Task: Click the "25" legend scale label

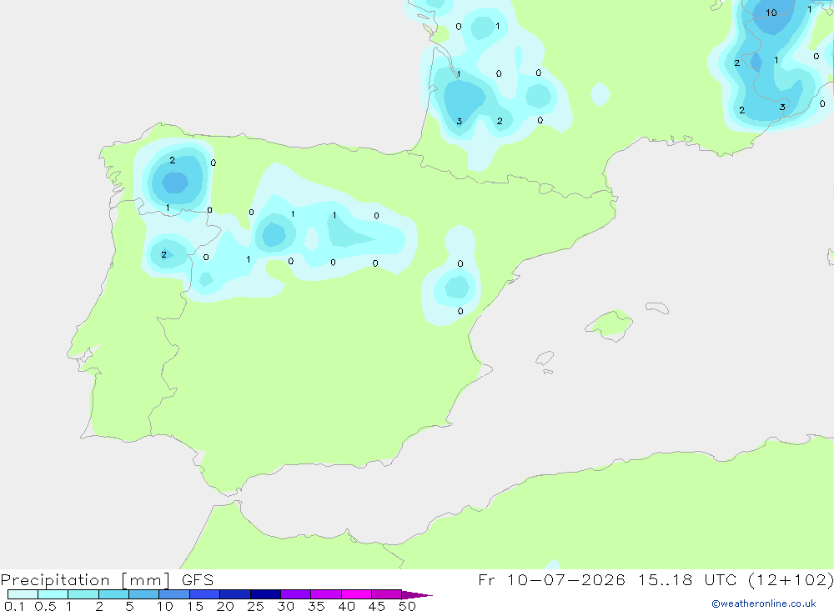Action: coord(255,606)
